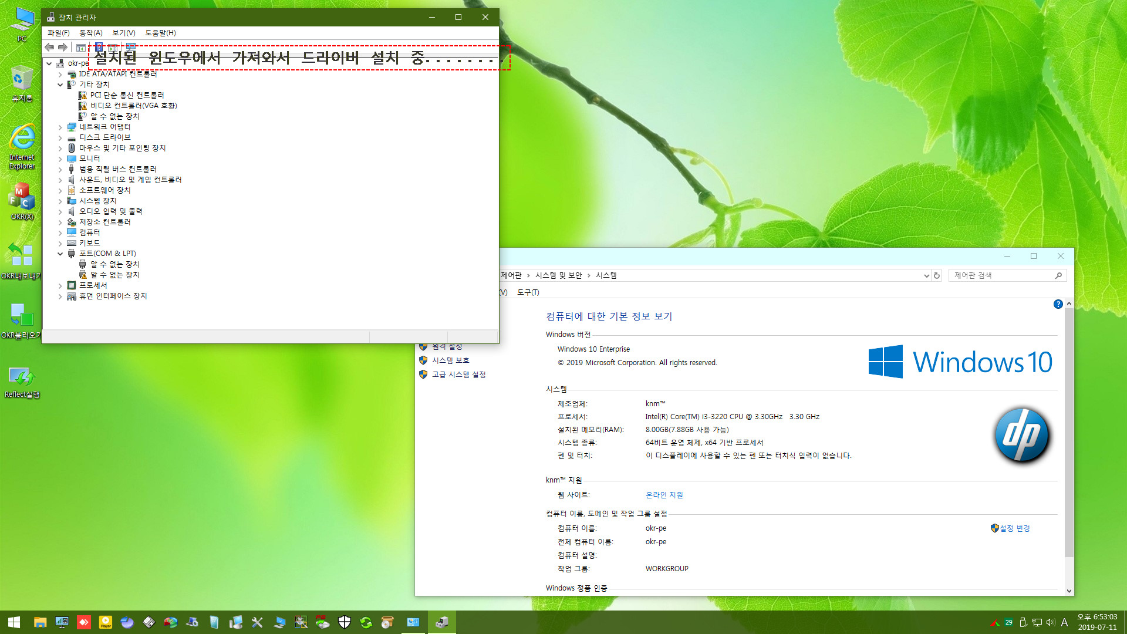Click the 설정 변경 link
Viewport: 1127px width, 634px height.
tap(1015, 528)
